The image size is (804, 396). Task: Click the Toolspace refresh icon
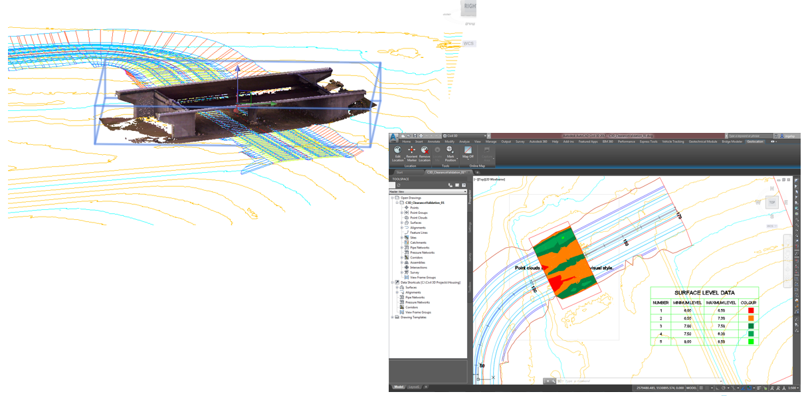(398, 184)
